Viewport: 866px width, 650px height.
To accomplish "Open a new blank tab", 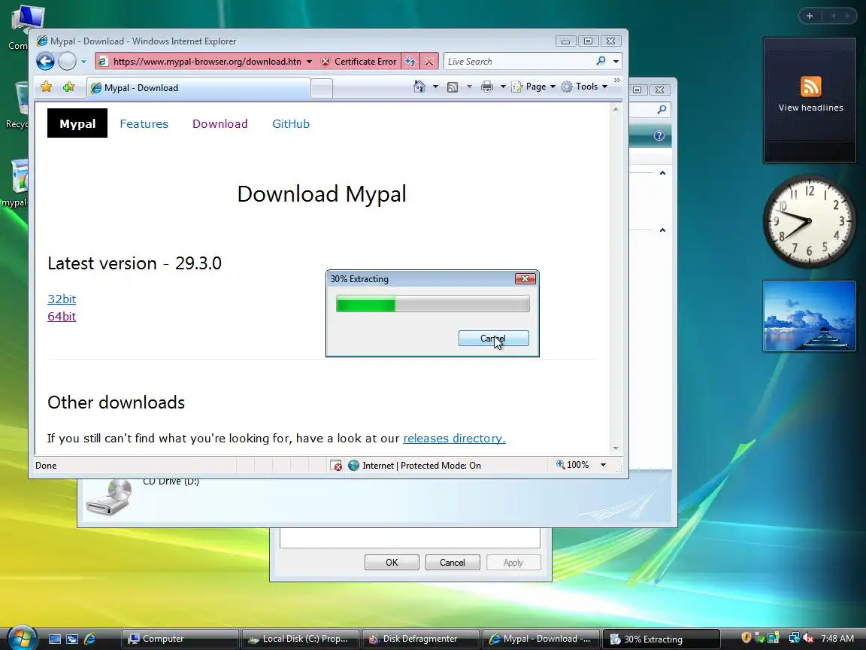I will coord(322,88).
